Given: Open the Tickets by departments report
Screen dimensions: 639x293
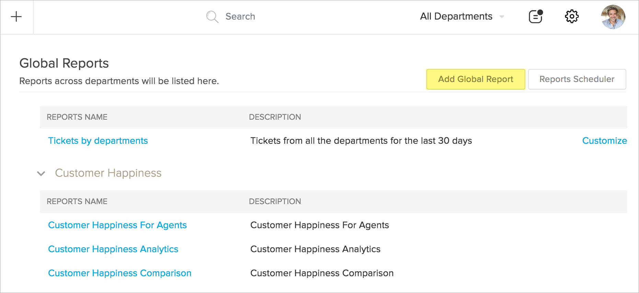Looking at the screenshot, I should (98, 141).
